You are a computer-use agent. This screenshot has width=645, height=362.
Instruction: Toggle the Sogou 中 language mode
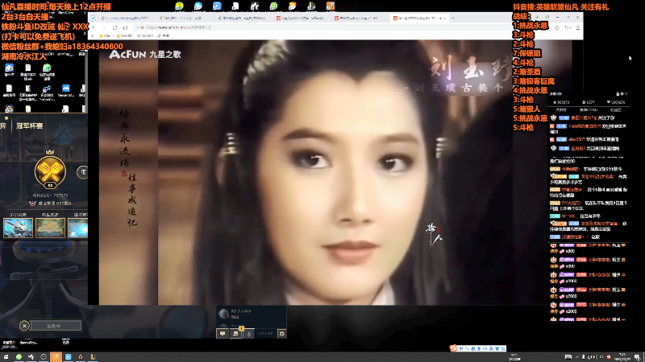click(x=460, y=348)
